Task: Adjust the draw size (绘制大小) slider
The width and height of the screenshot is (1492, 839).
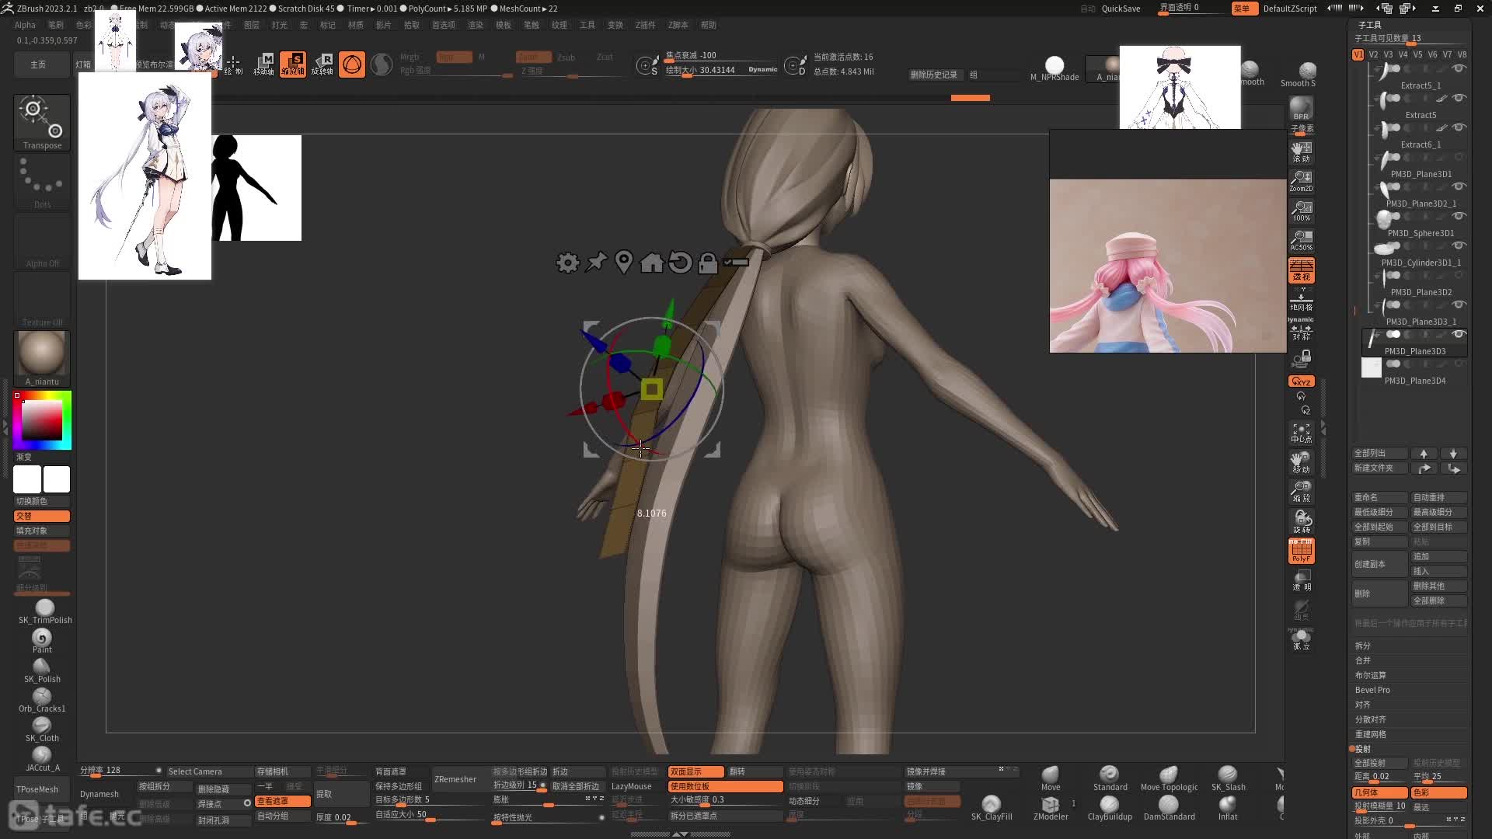Action: pyautogui.click(x=721, y=70)
